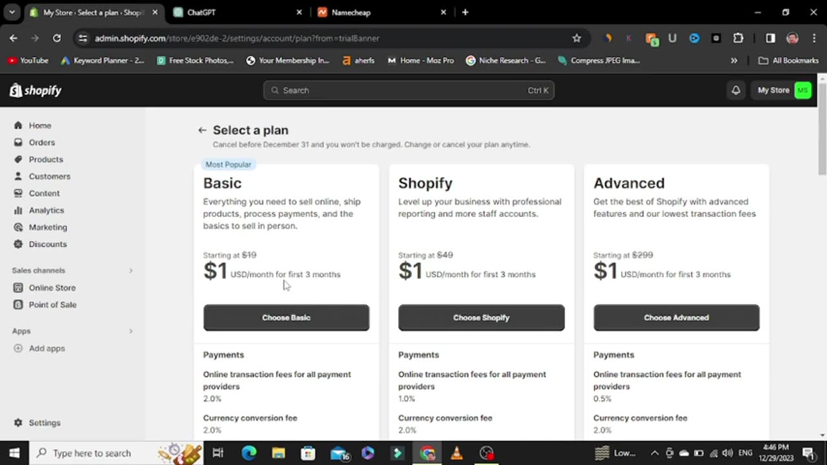Open the Compress JPEG bookmark
This screenshot has width=827, height=465.
tap(599, 60)
